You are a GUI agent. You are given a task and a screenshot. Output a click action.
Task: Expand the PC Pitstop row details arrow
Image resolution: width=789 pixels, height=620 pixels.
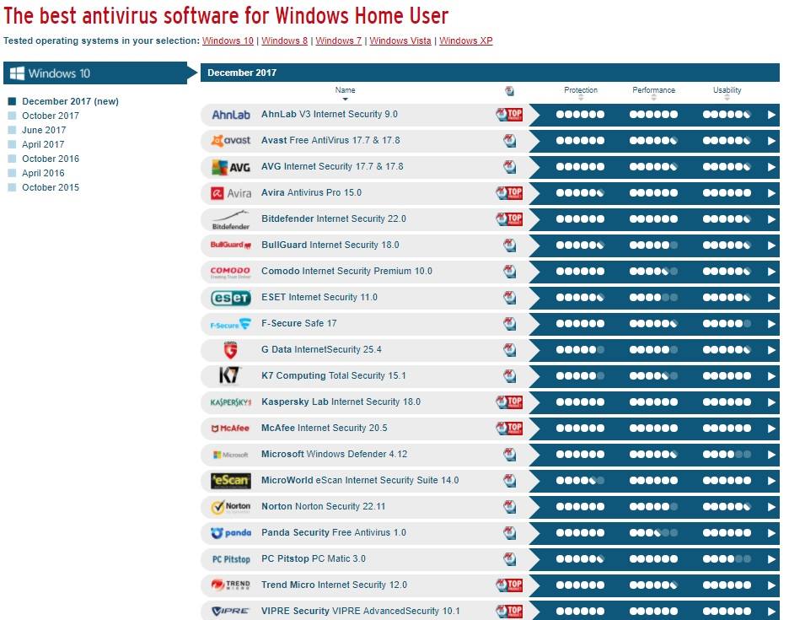771,559
